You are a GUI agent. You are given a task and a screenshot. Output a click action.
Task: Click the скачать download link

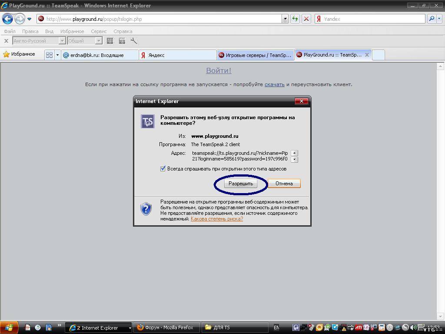point(275,84)
